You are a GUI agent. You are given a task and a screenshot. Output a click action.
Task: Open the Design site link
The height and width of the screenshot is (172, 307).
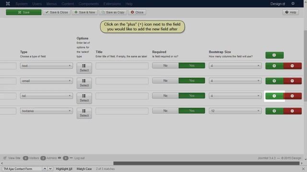click(x=278, y=4)
